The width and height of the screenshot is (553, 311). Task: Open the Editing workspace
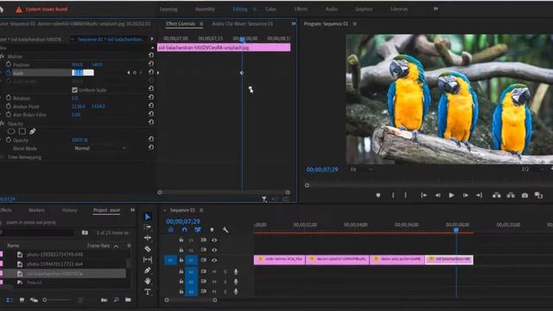[x=240, y=10]
